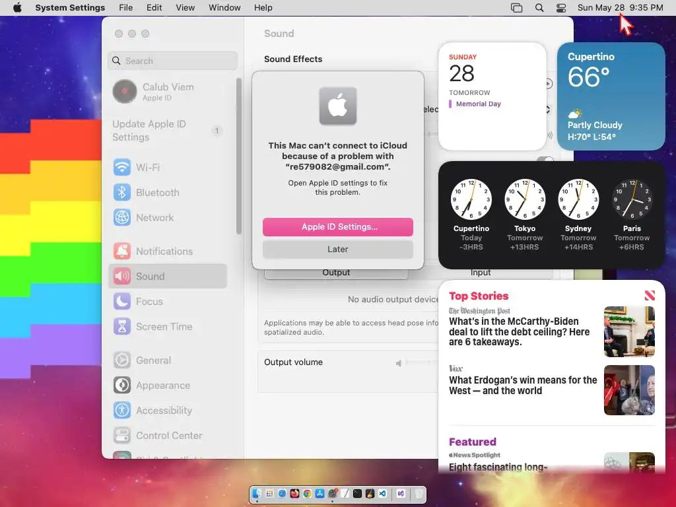
Task: Open Terminal from the Dock
Action: coord(357,493)
